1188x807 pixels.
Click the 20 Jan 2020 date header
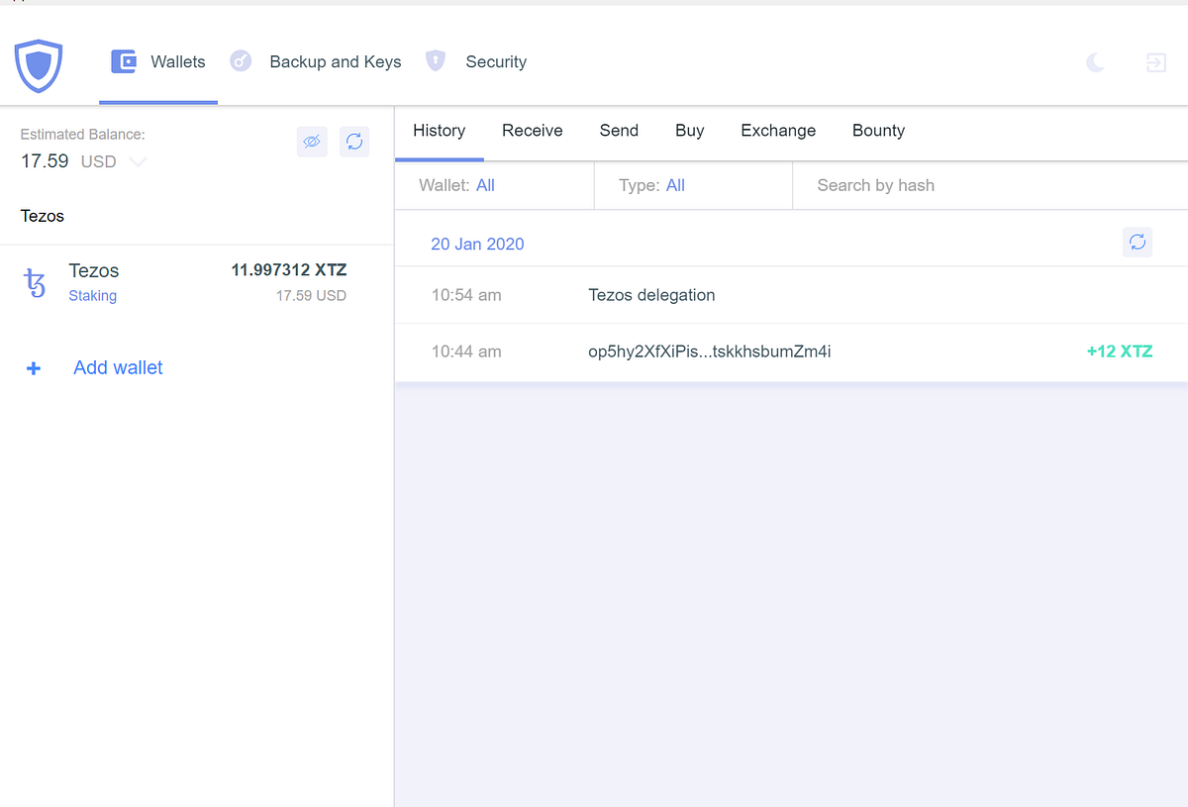tap(478, 245)
